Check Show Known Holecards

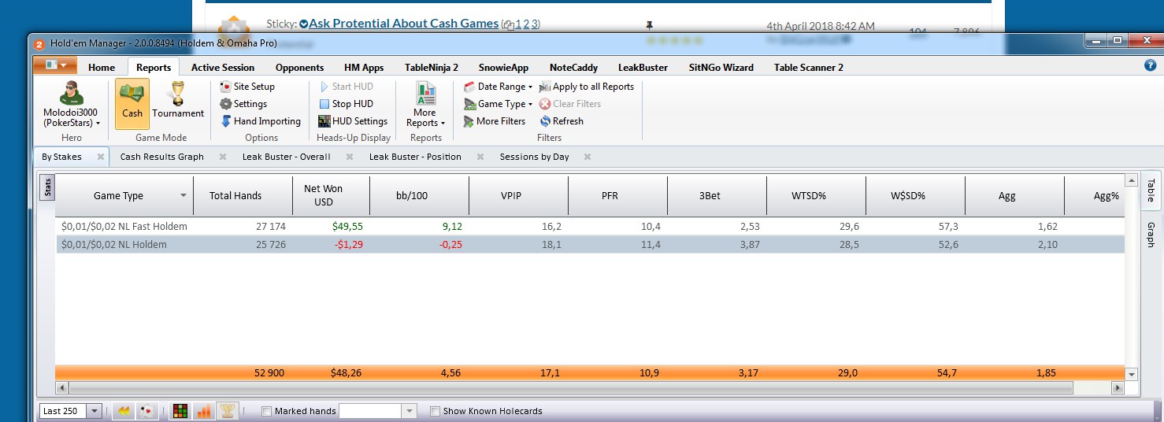pyautogui.click(x=435, y=411)
